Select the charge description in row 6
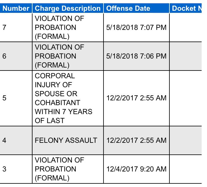The height and width of the screenshot is (187, 207). pos(59,56)
